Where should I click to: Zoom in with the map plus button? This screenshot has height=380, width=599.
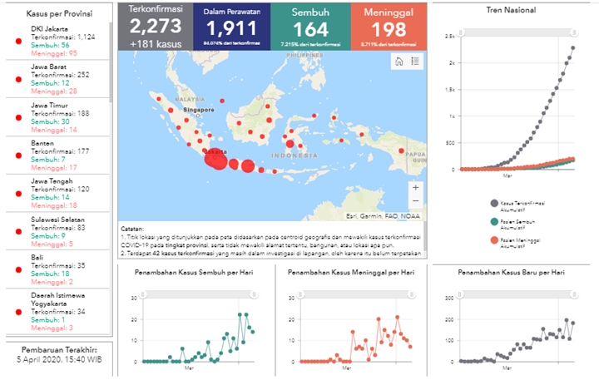click(416, 188)
